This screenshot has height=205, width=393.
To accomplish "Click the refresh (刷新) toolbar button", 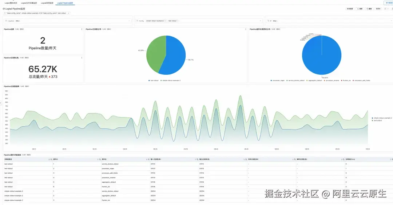I will point(360,9).
